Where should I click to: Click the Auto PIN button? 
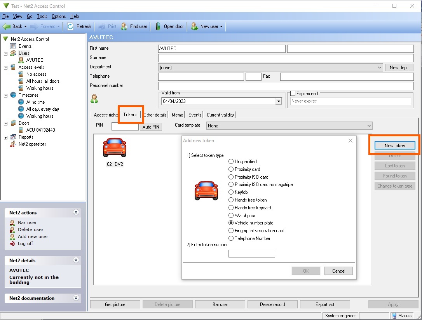151,127
